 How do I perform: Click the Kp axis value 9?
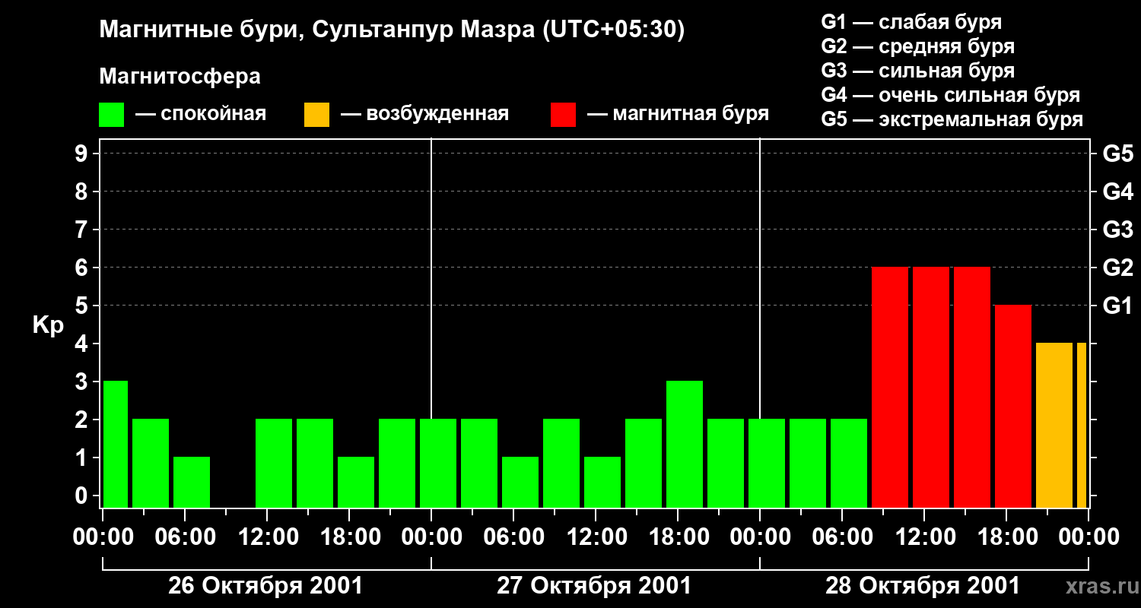[x=83, y=154]
